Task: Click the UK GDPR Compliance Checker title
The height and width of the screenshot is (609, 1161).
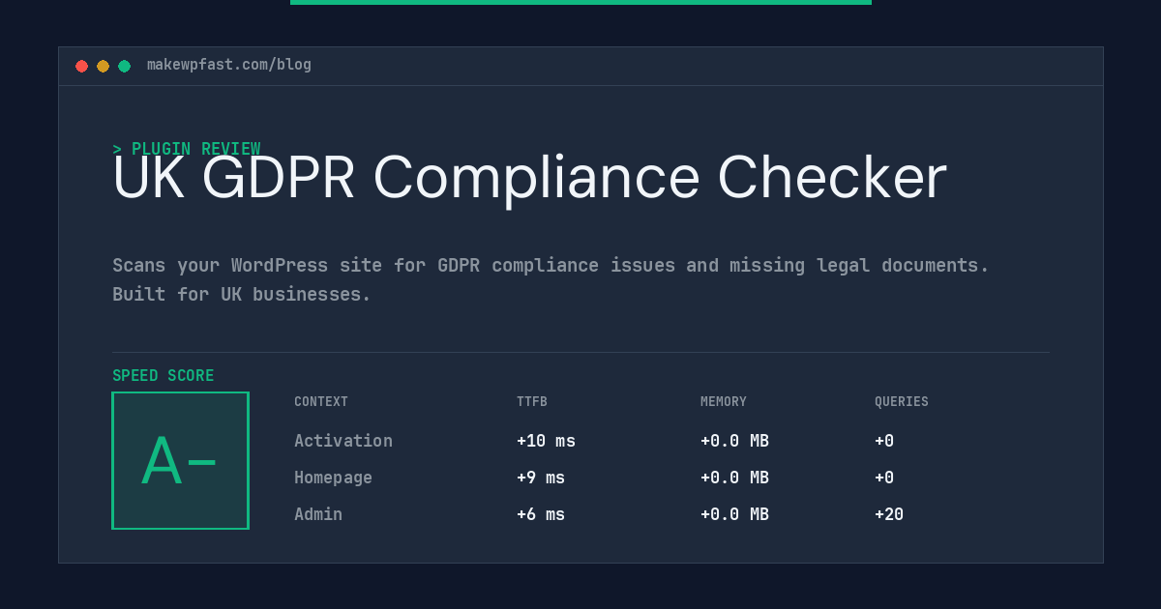Action: [x=529, y=178]
